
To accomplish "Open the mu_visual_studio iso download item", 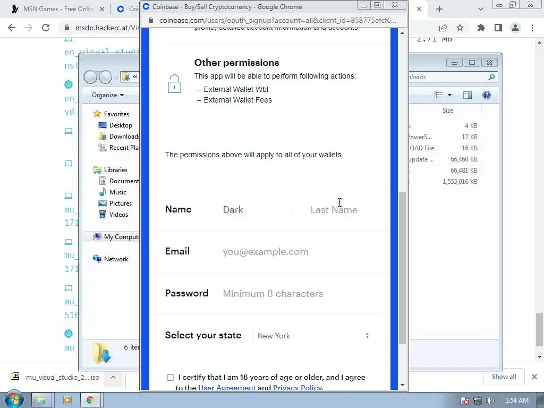I will [55, 377].
